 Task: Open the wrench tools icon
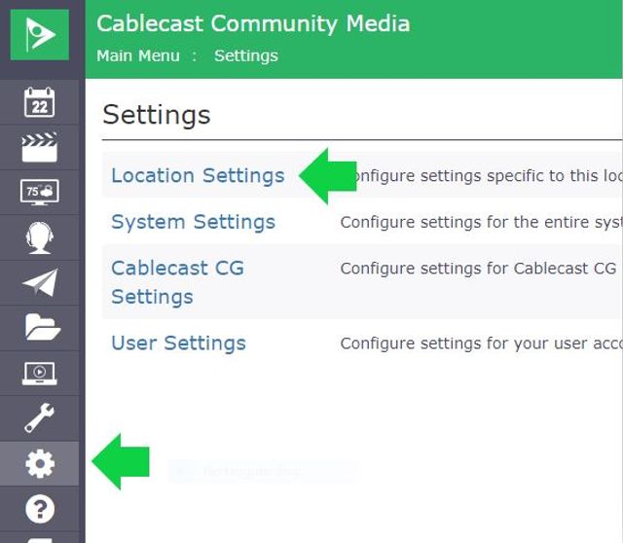click(39, 417)
